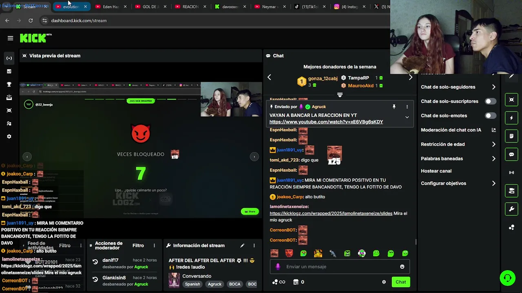Open the settings gear in the left sidebar

[x=9, y=136]
